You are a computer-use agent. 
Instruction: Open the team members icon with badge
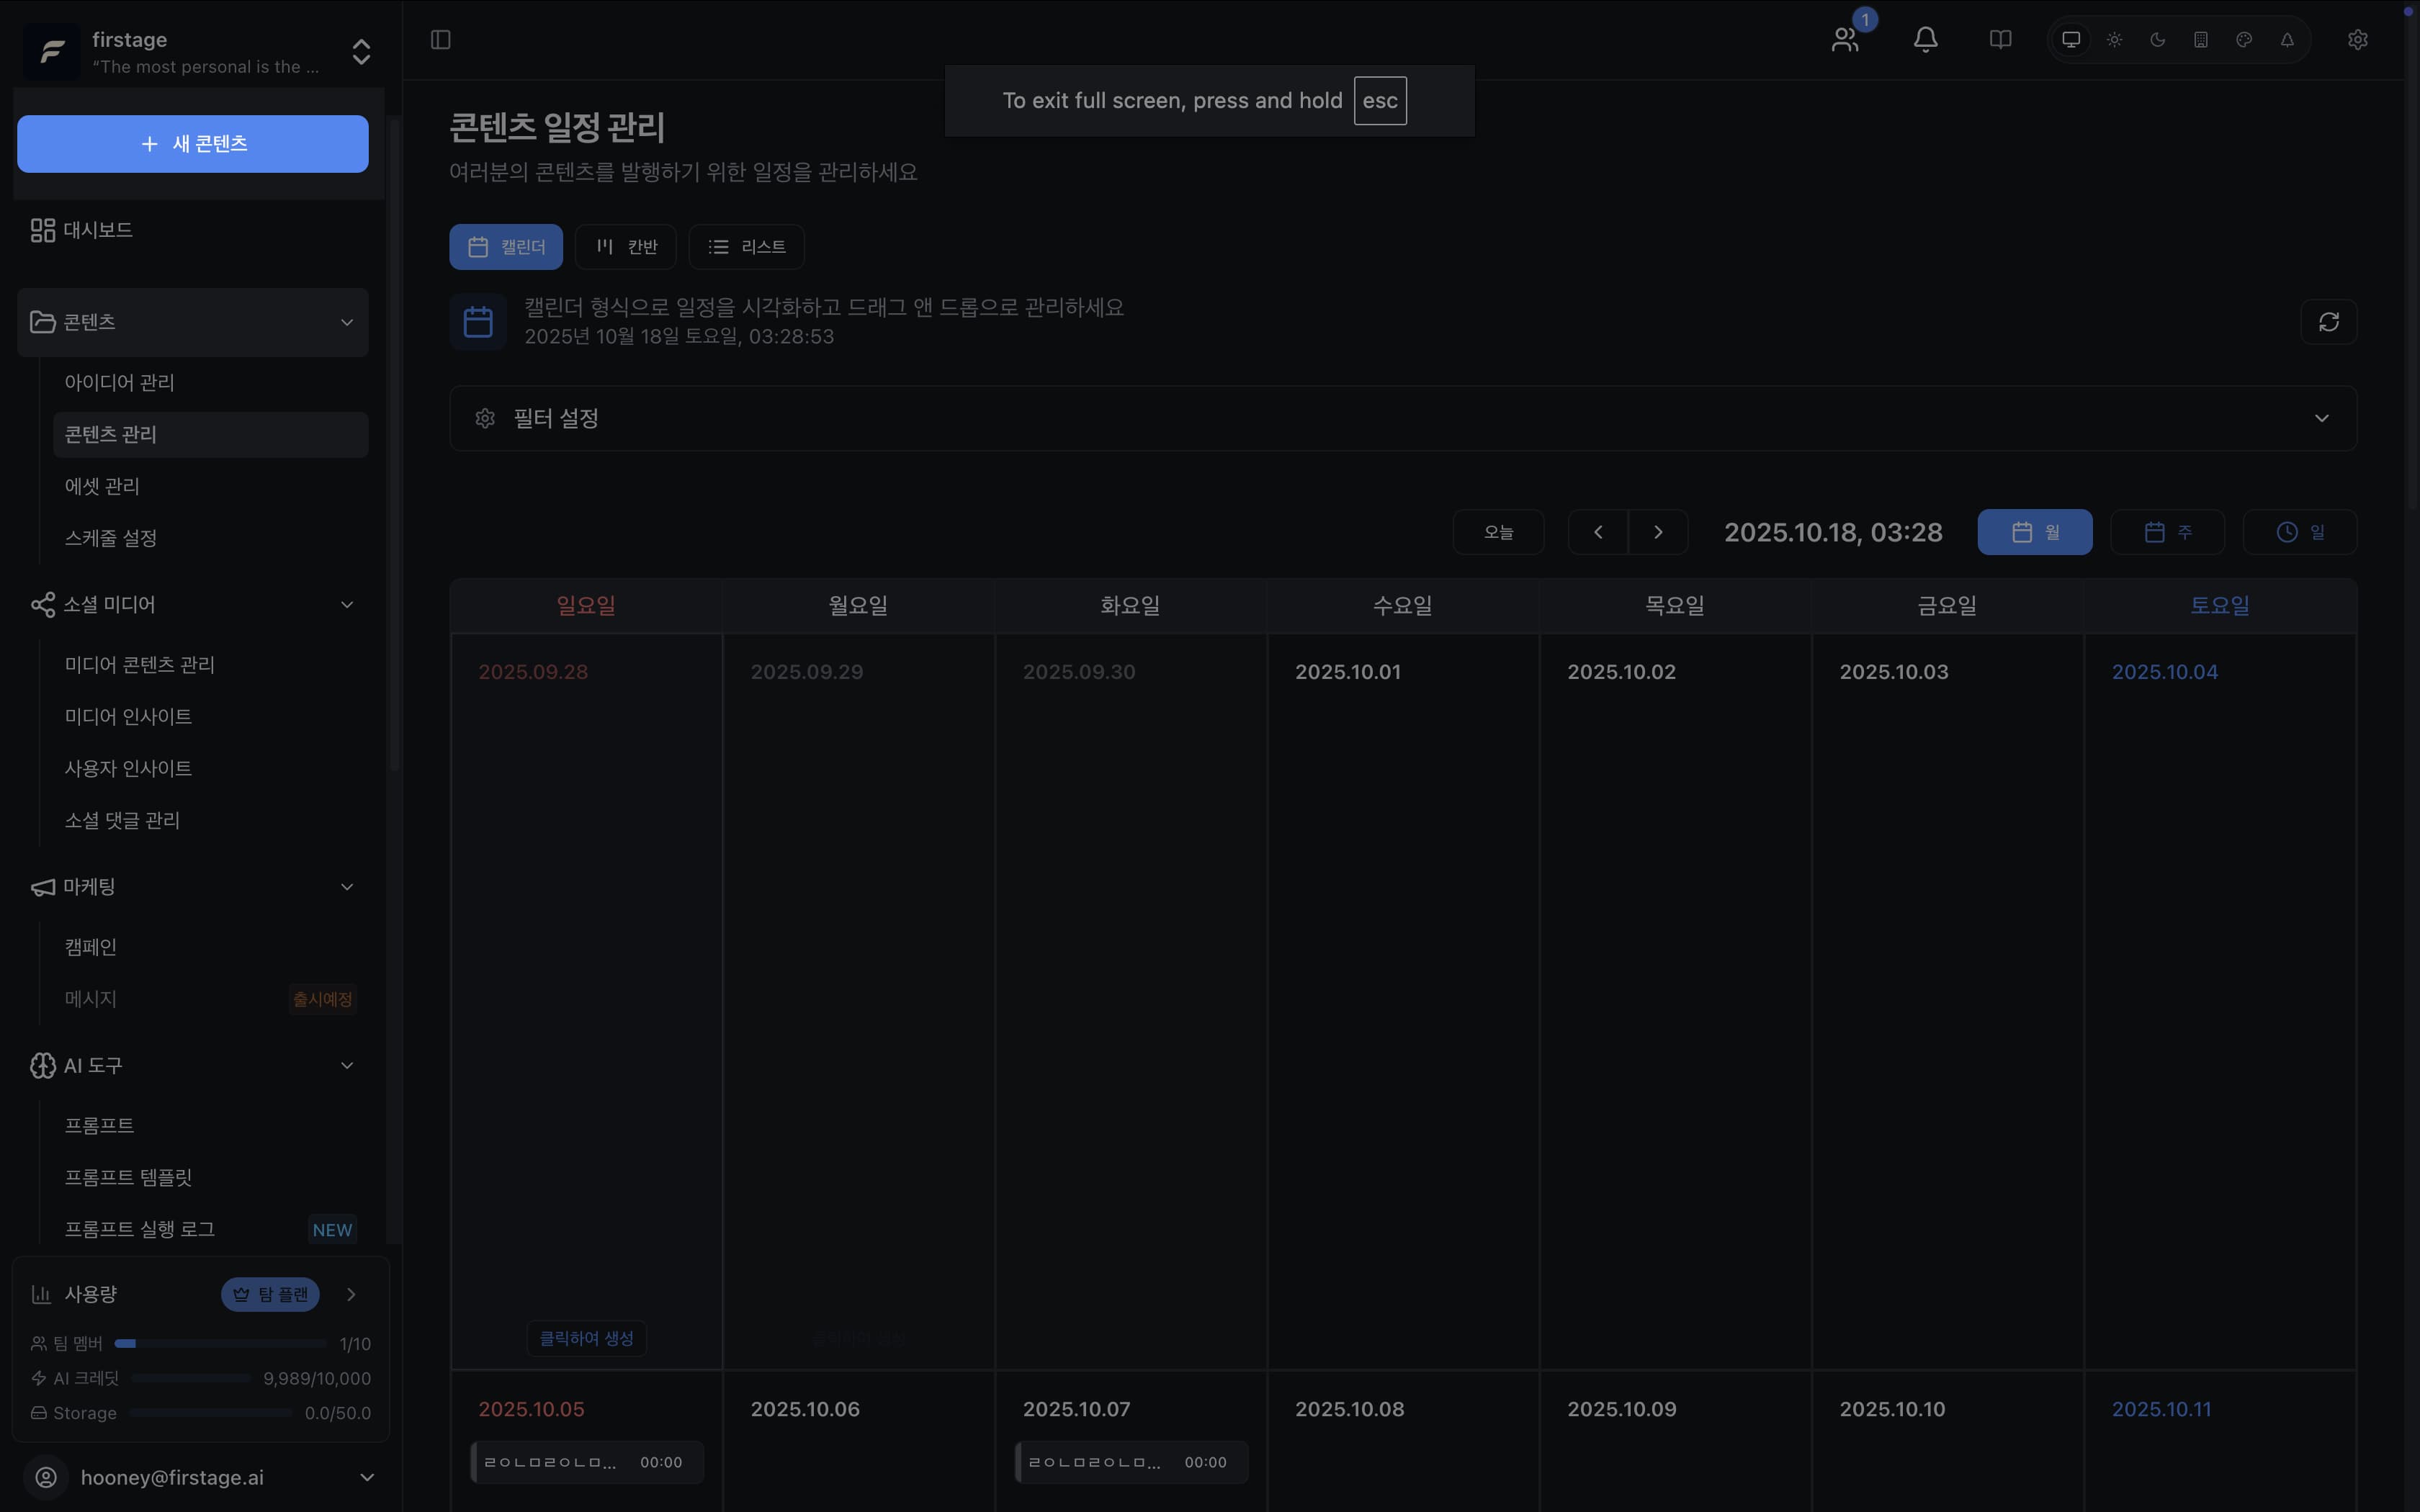(1845, 40)
